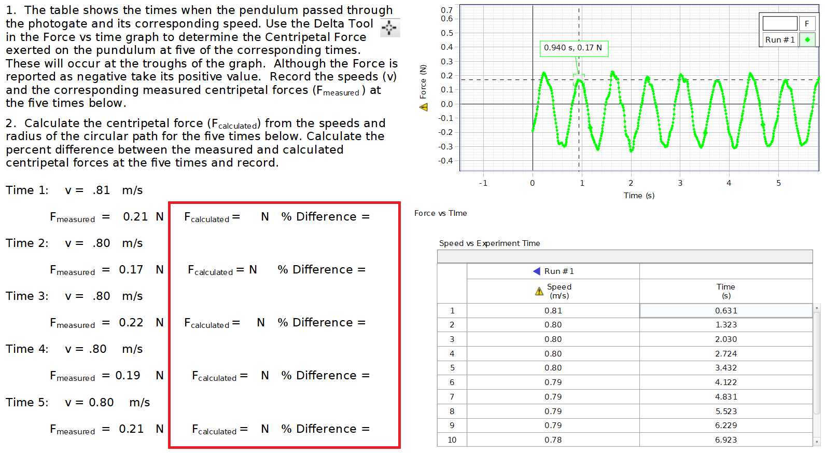Click the Time (s) column header in the table

point(726,291)
